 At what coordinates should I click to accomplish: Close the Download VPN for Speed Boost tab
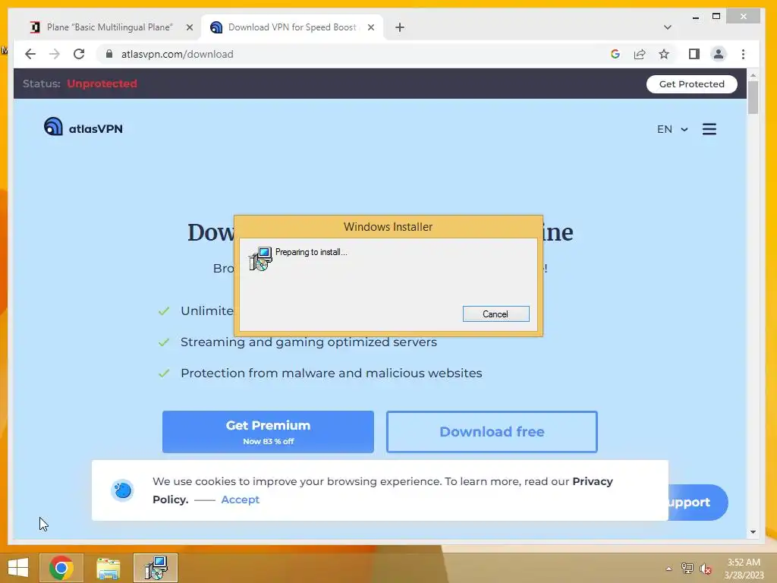tap(370, 27)
